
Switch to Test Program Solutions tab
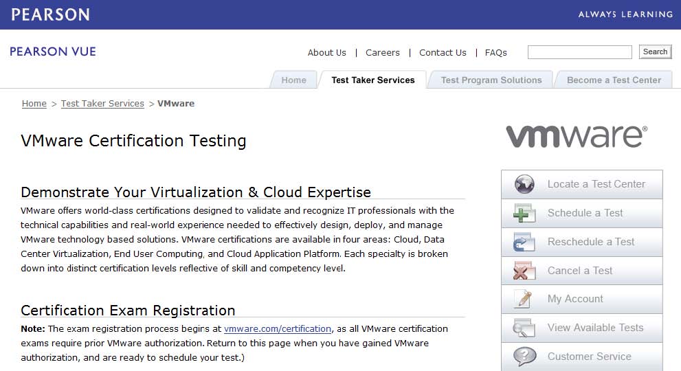click(491, 80)
